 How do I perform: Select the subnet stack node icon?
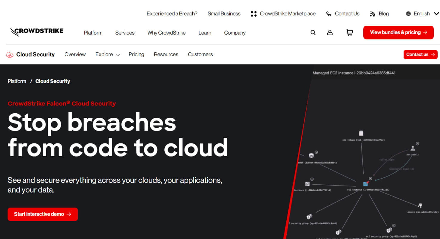coord(311,155)
